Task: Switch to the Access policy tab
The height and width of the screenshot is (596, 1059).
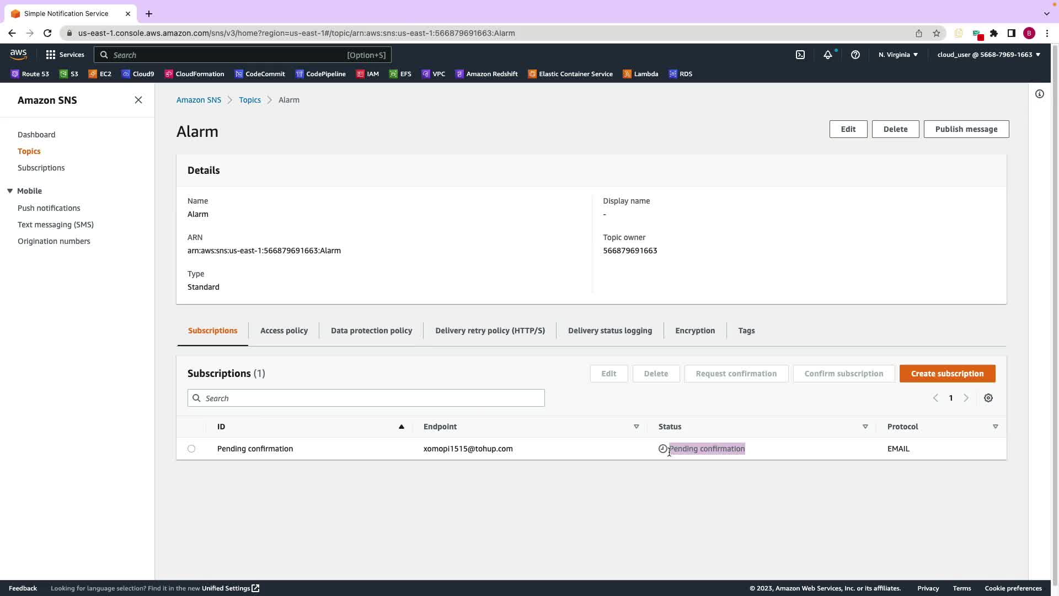Action: point(284,331)
